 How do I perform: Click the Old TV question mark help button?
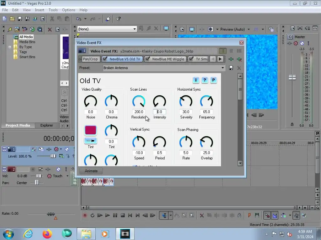pos(204,80)
